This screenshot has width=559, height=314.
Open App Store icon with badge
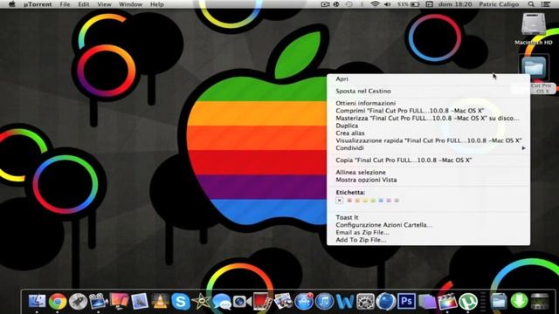coord(304,302)
